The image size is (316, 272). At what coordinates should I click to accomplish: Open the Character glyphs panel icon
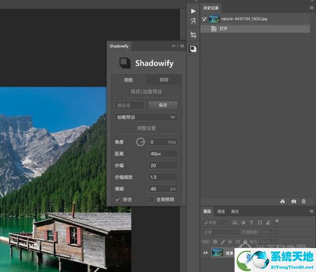pyautogui.click(x=193, y=21)
